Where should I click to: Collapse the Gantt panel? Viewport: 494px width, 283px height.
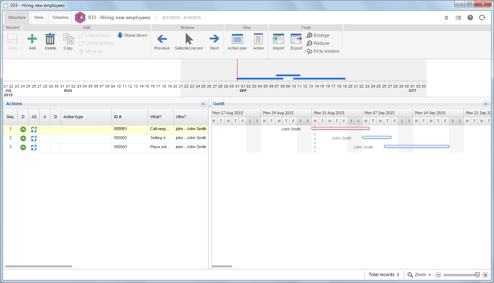click(x=486, y=104)
